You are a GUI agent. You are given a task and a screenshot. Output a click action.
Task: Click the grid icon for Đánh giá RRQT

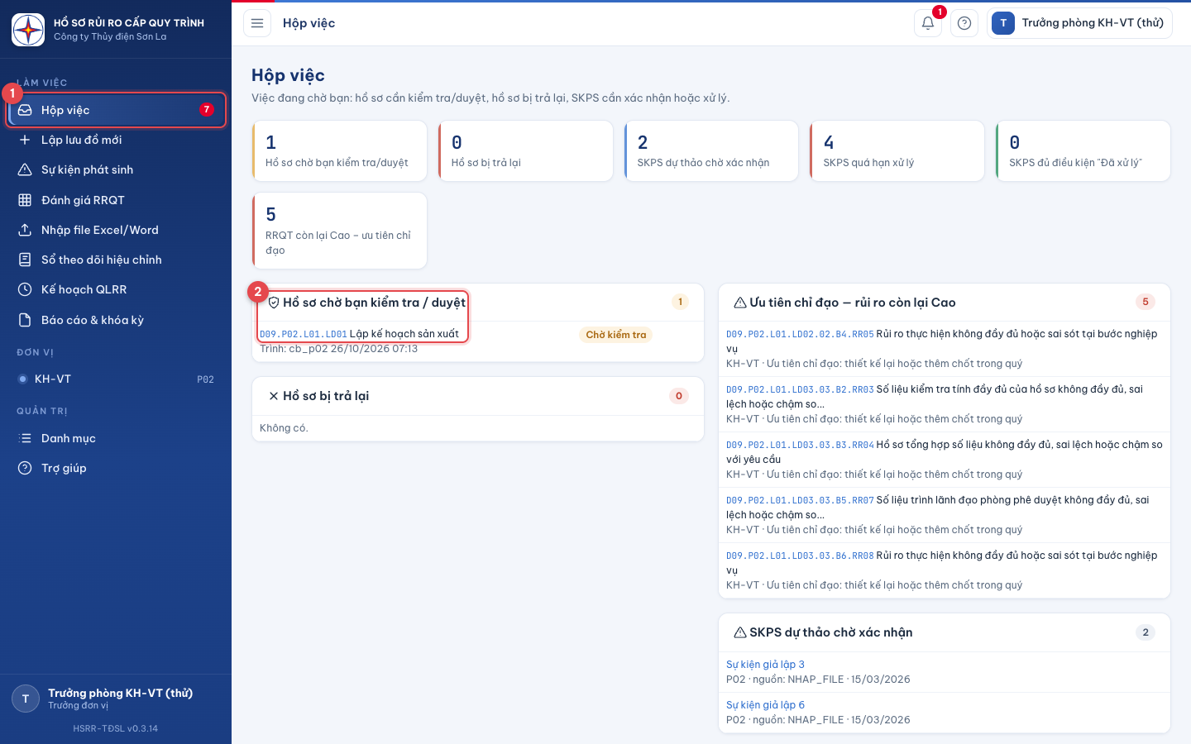coord(25,200)
